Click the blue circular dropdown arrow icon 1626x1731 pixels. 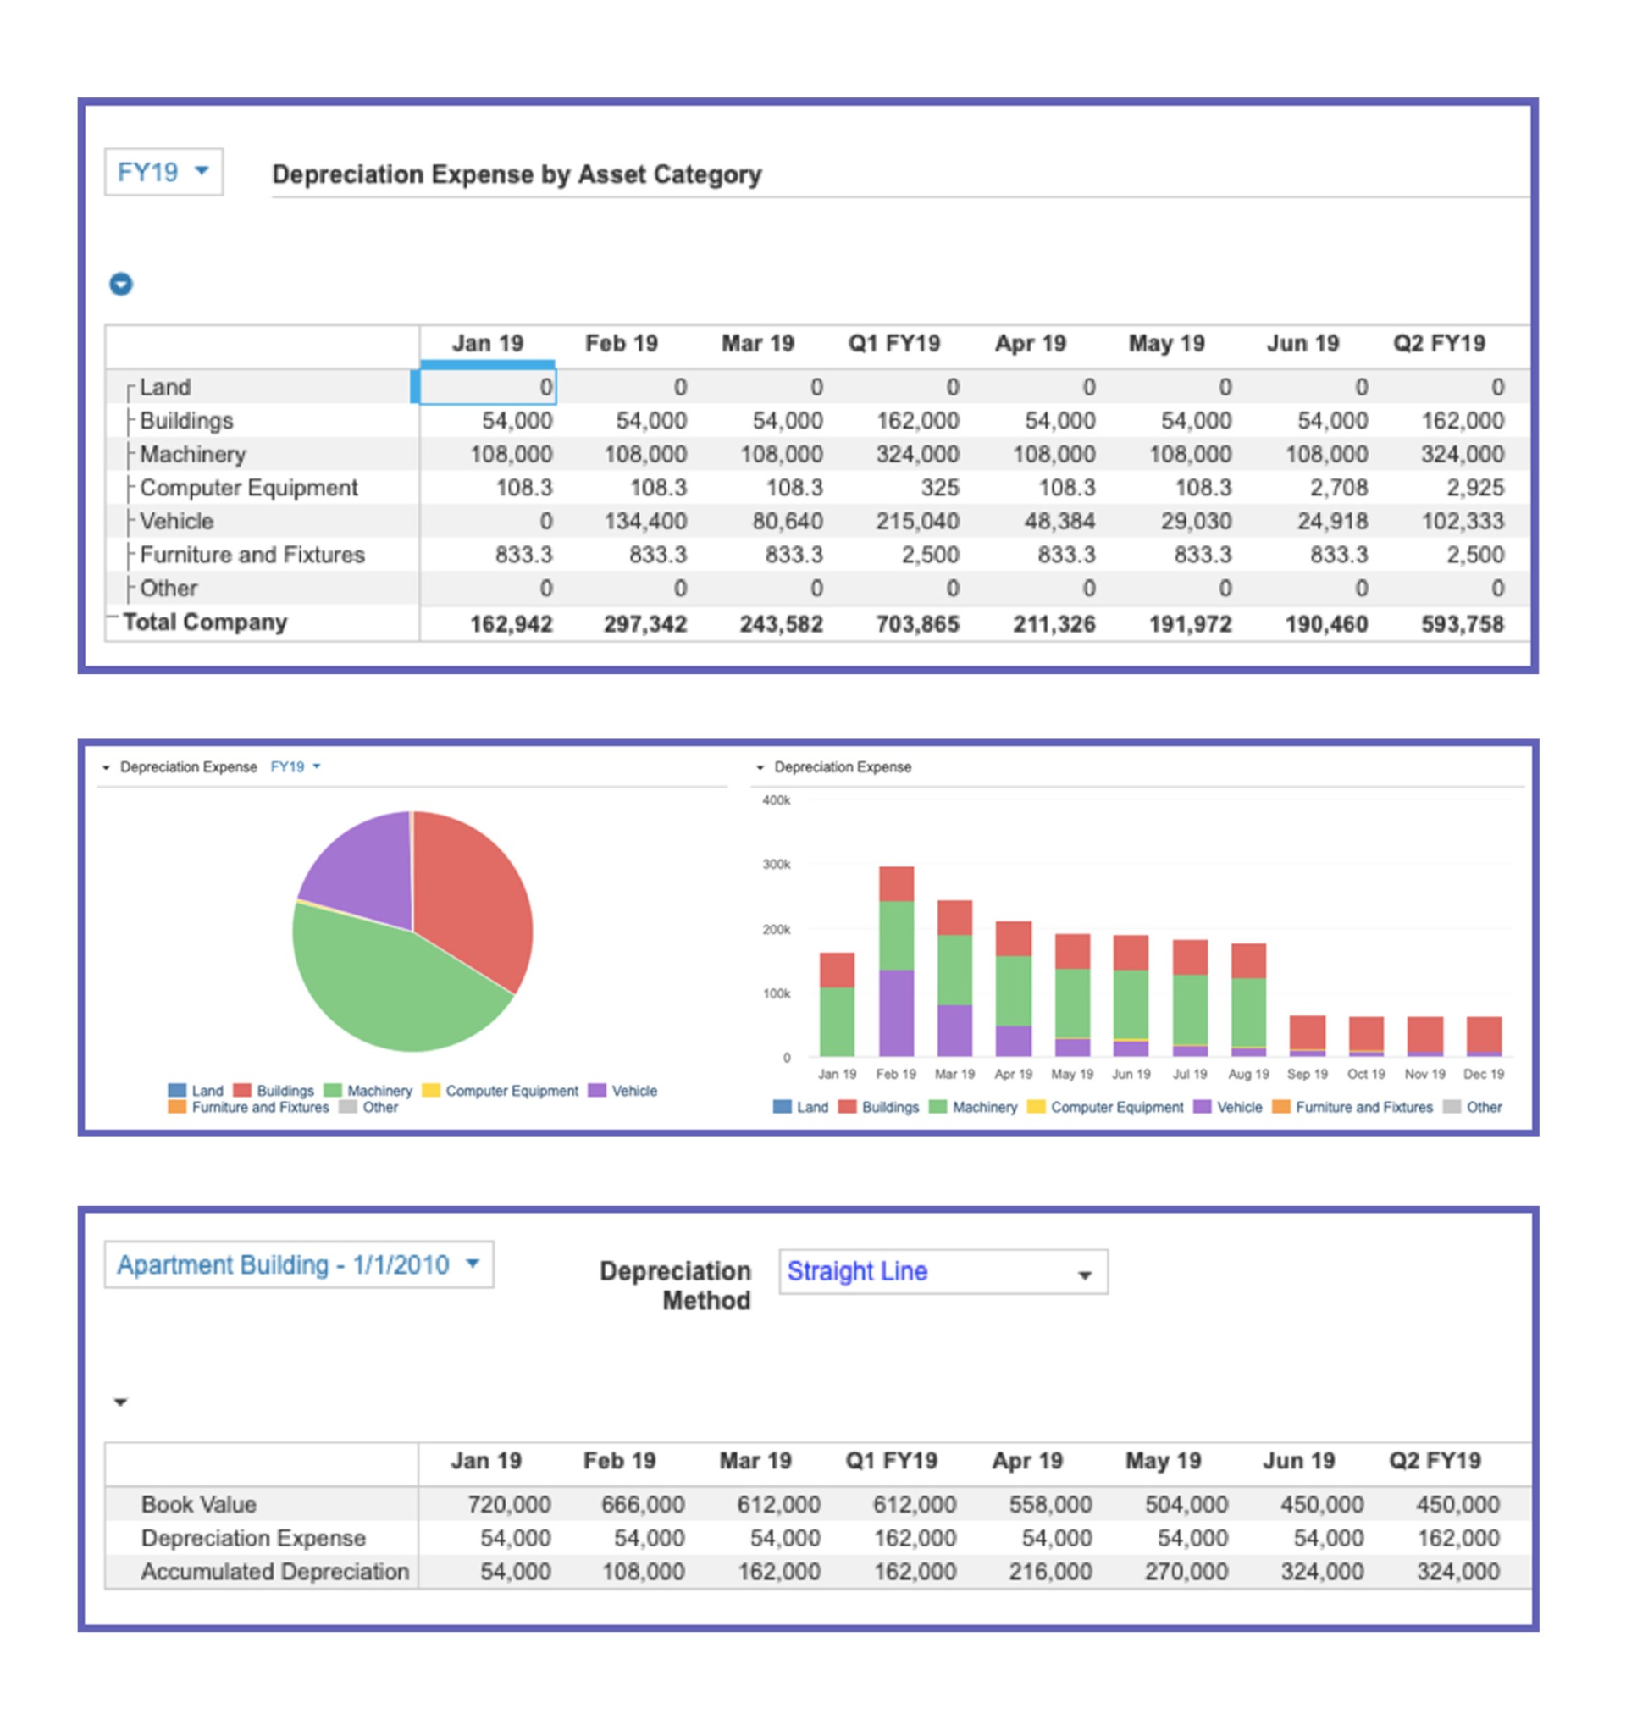121,284
